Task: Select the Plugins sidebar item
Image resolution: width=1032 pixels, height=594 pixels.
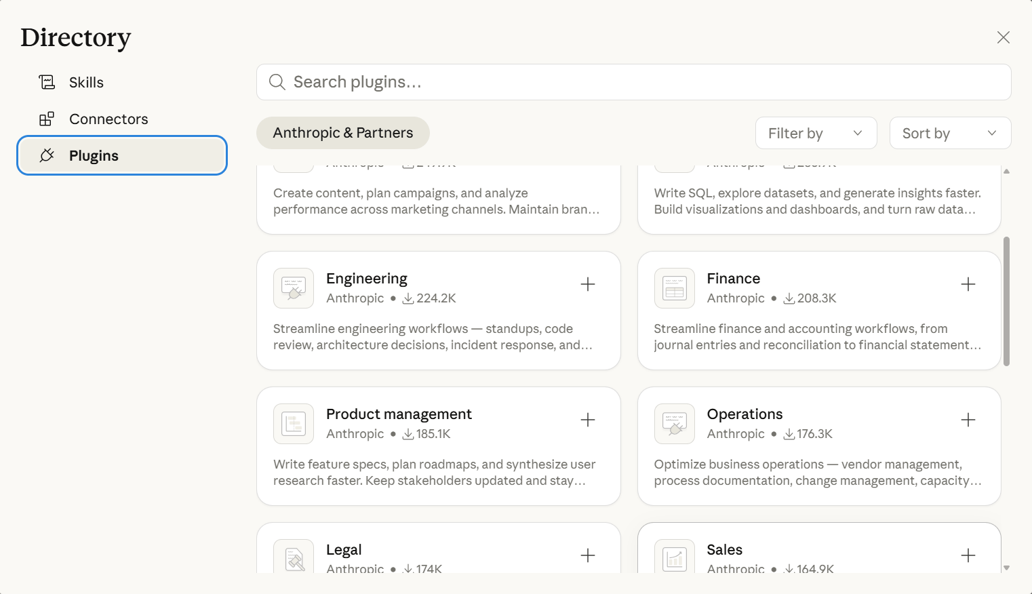Action: pyautogui.click(x=122, y=155)
